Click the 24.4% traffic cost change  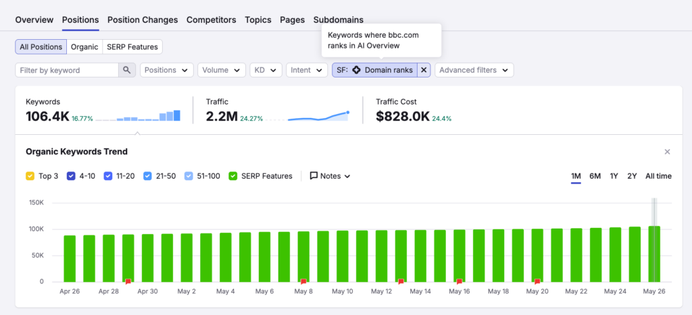tap(442, 119)
